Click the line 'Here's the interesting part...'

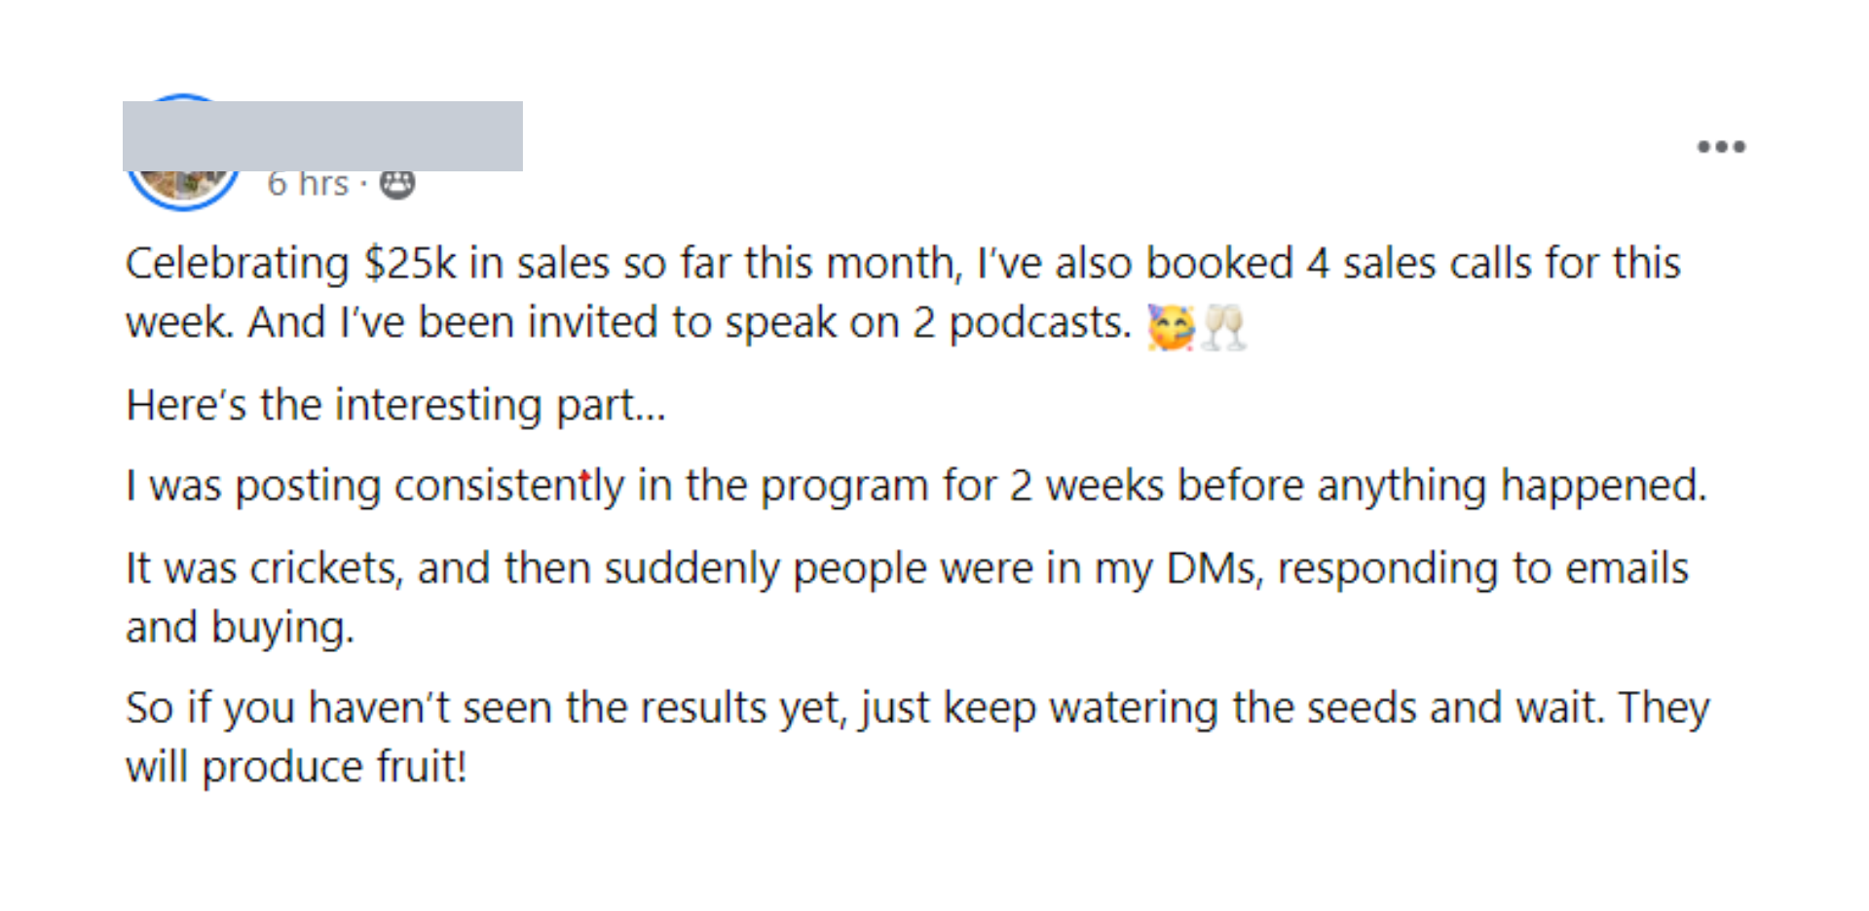(395, 405)
